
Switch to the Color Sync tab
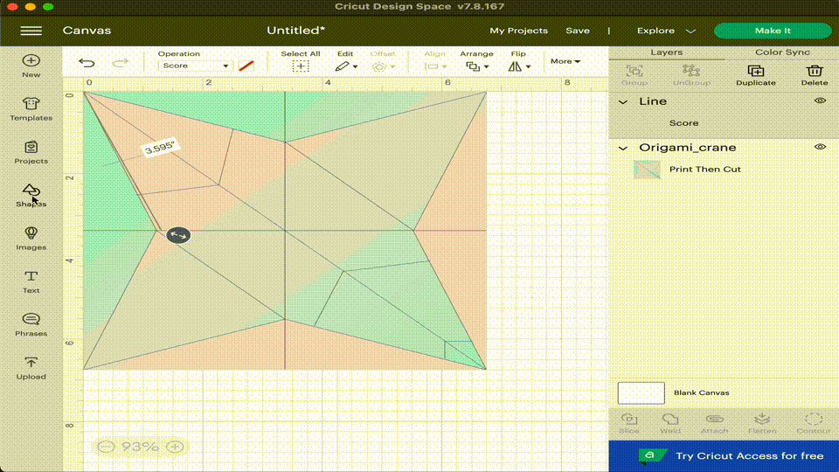pos(781,52)
